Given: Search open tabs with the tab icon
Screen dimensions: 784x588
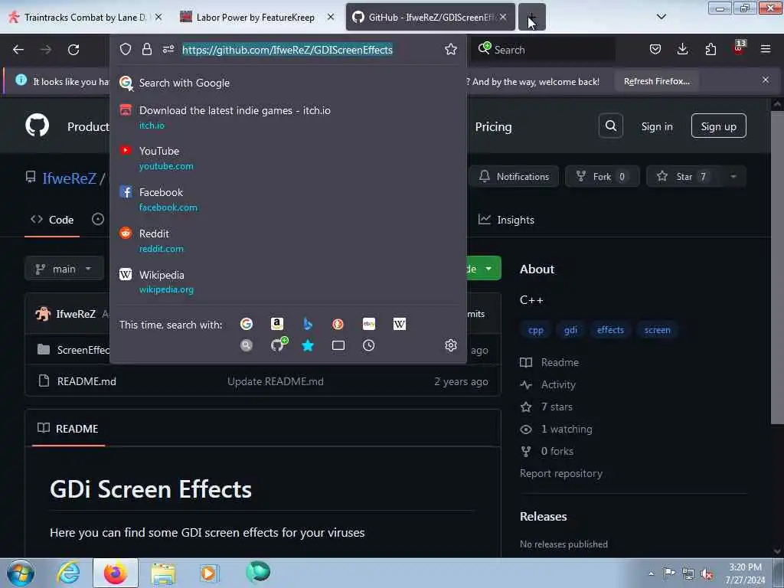Looking at the screenshot, I should pos(338,345).
